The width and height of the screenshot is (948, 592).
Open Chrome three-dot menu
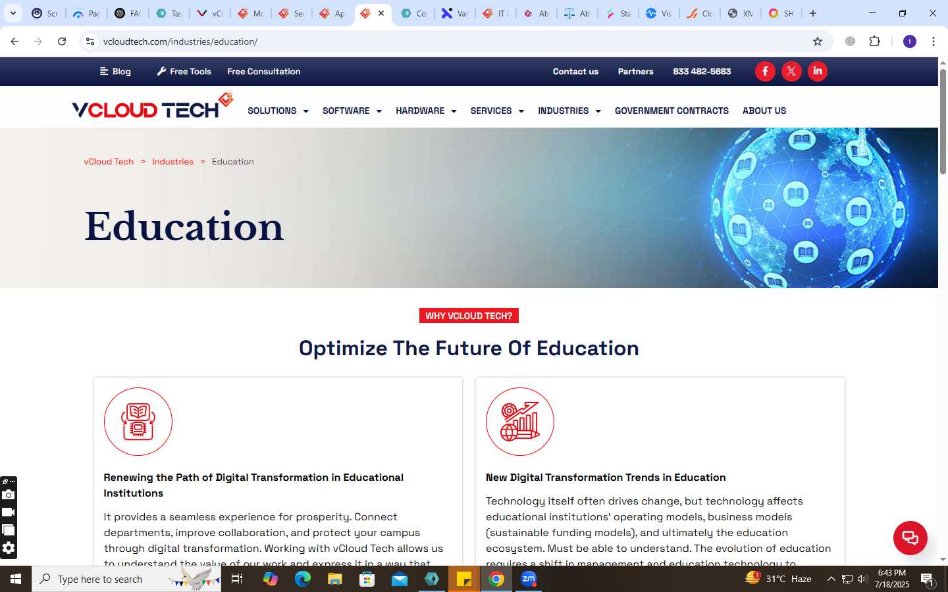tap(934, 41)
